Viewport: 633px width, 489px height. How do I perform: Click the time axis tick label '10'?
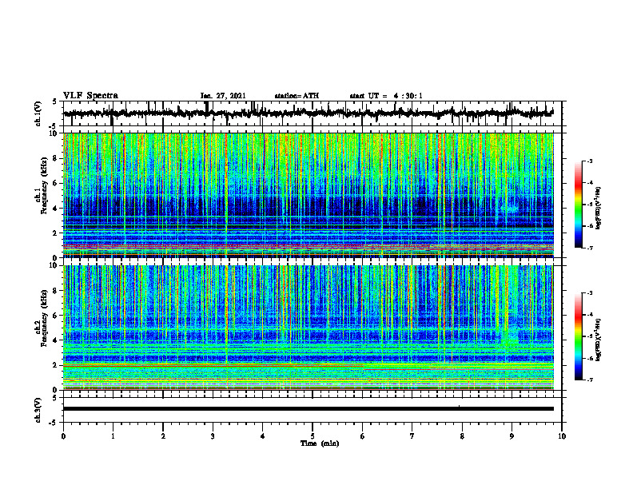click(562, 436)
